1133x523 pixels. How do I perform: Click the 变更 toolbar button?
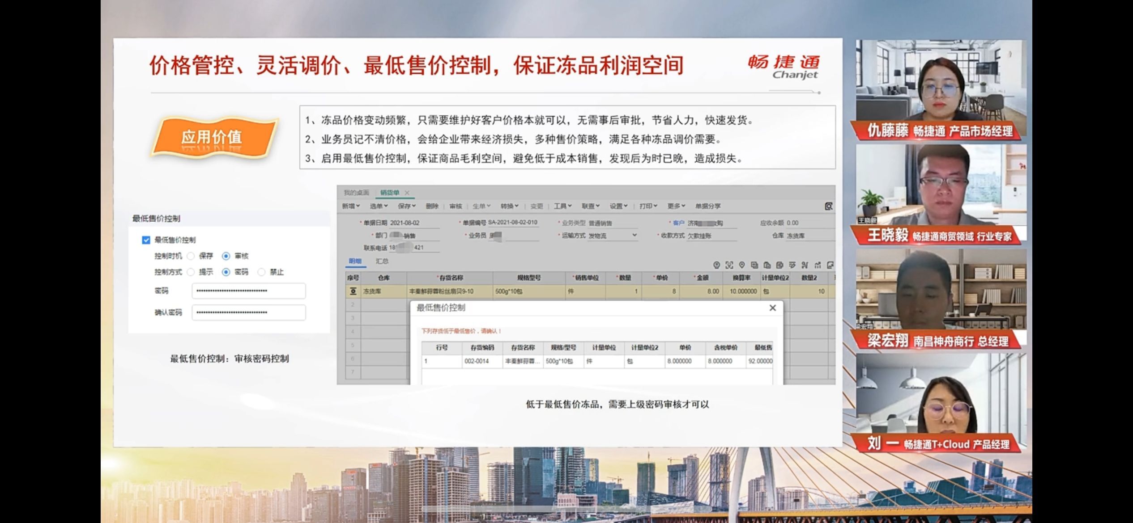point(537,206)
